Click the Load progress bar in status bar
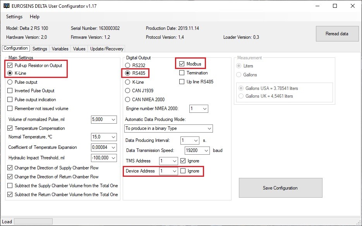This screenshot has width=362, height=226. tap(33, 221)
